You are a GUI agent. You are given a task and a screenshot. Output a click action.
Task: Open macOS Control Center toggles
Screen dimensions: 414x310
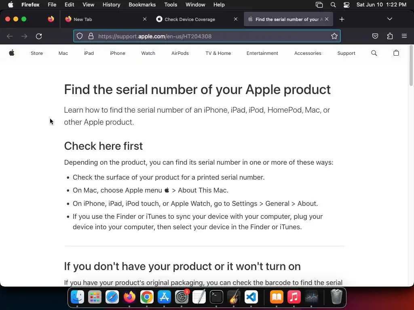[346, 5]
